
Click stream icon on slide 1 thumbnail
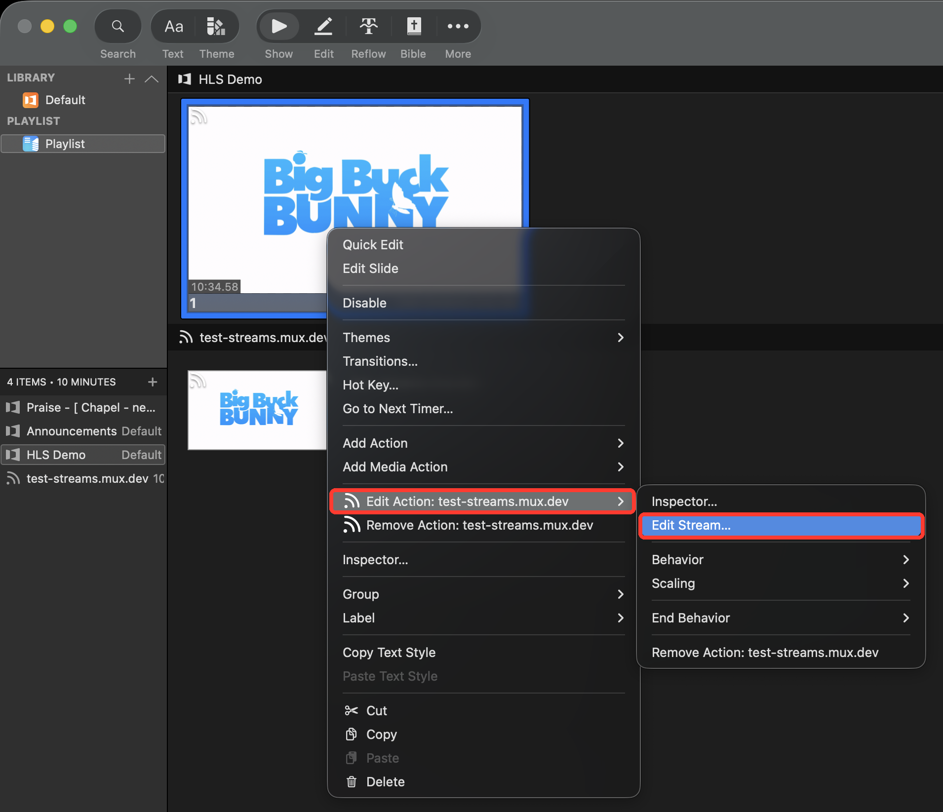pyautogui.click(x=198, y=116)
